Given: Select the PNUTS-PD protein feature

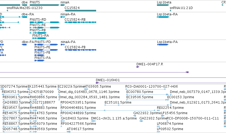Looking at the screenshot, I should 46,45.
